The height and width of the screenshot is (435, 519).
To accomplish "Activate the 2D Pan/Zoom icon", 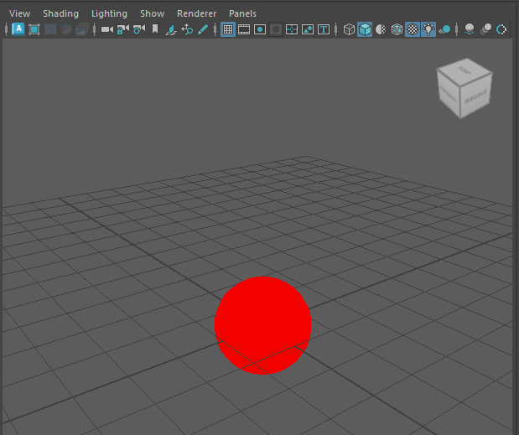I will (187, 29).
